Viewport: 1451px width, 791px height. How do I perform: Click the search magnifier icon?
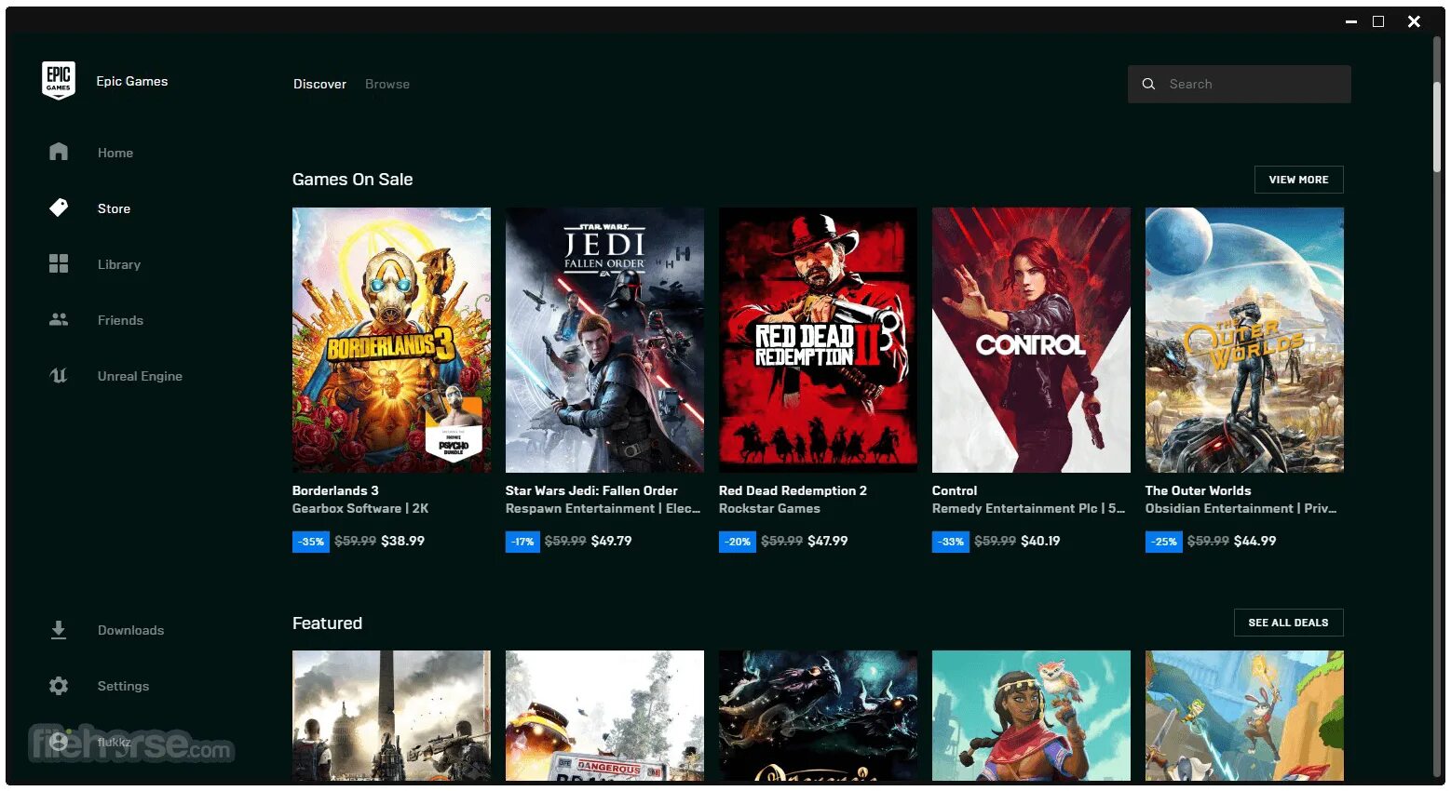pyautogui.click(x=1149, y=84)
